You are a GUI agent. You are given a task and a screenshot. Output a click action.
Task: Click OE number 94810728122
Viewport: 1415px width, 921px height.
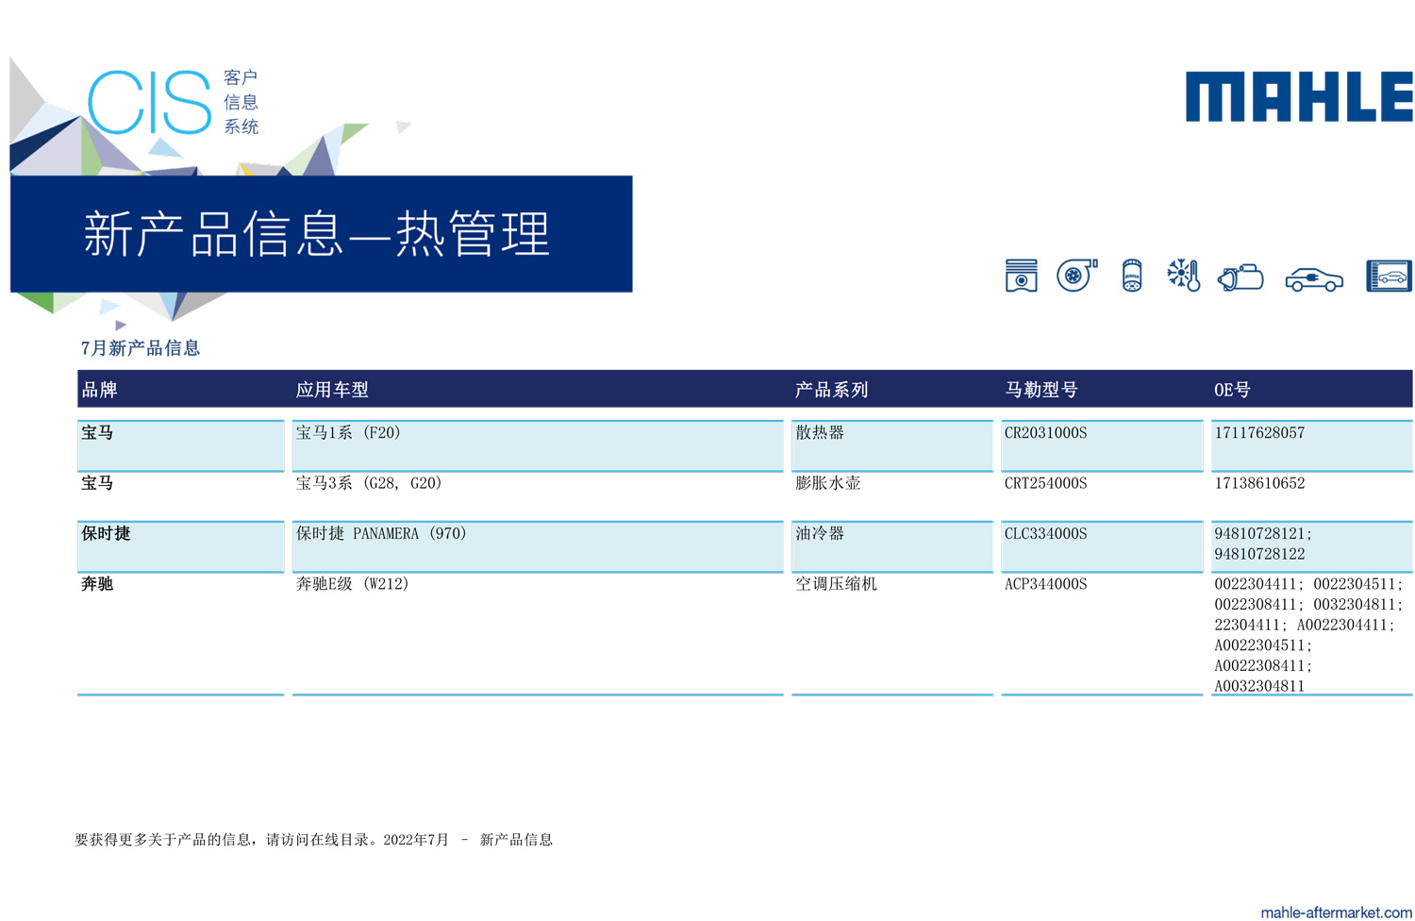click(1259, 554)
